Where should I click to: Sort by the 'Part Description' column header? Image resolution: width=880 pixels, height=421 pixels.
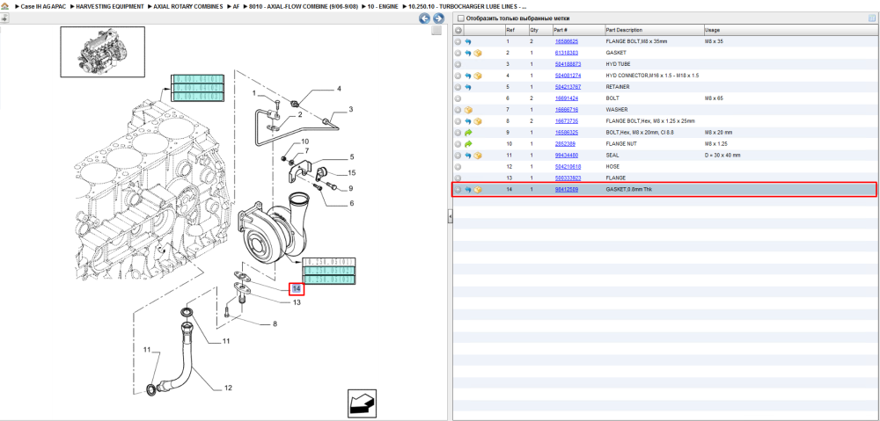[x=654, y=30]
